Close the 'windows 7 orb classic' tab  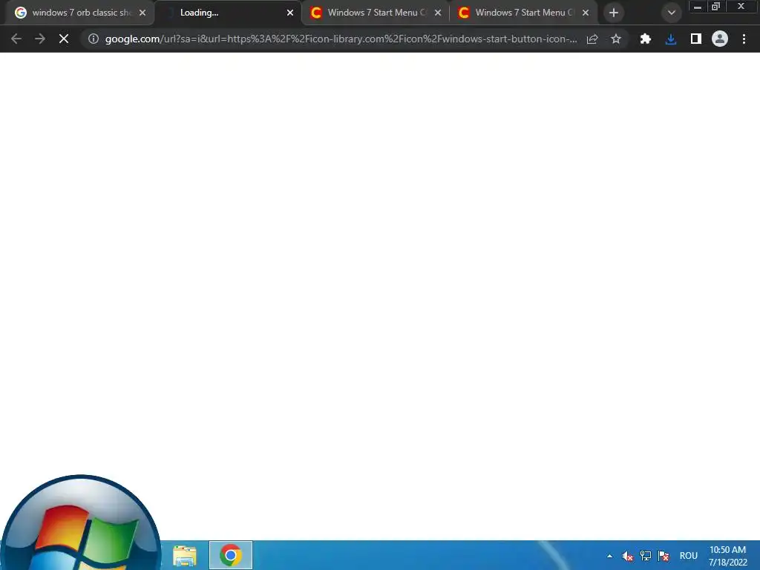point(142,13)
